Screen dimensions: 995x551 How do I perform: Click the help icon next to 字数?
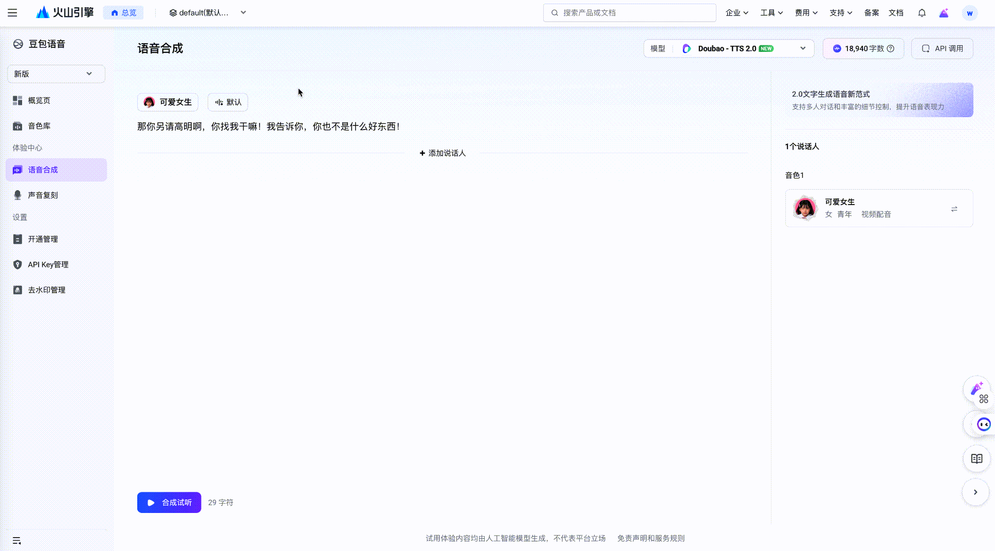[891, 48]
